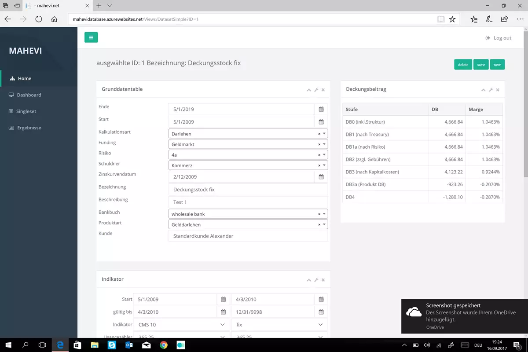Screen dimensions: 528x352
Task: Toggle the sidebar with the green hamburger button
Action: [x=91, y=37]
